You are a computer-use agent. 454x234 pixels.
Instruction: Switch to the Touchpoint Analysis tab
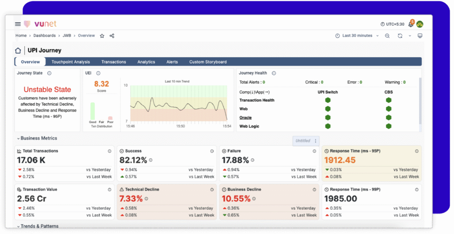(70, 62)
